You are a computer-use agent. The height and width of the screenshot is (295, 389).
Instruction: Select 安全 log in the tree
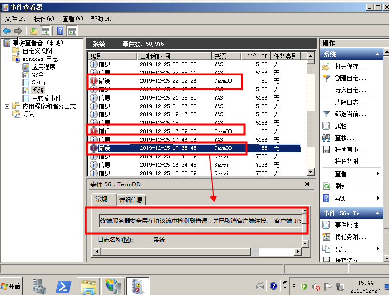point(38,74)
